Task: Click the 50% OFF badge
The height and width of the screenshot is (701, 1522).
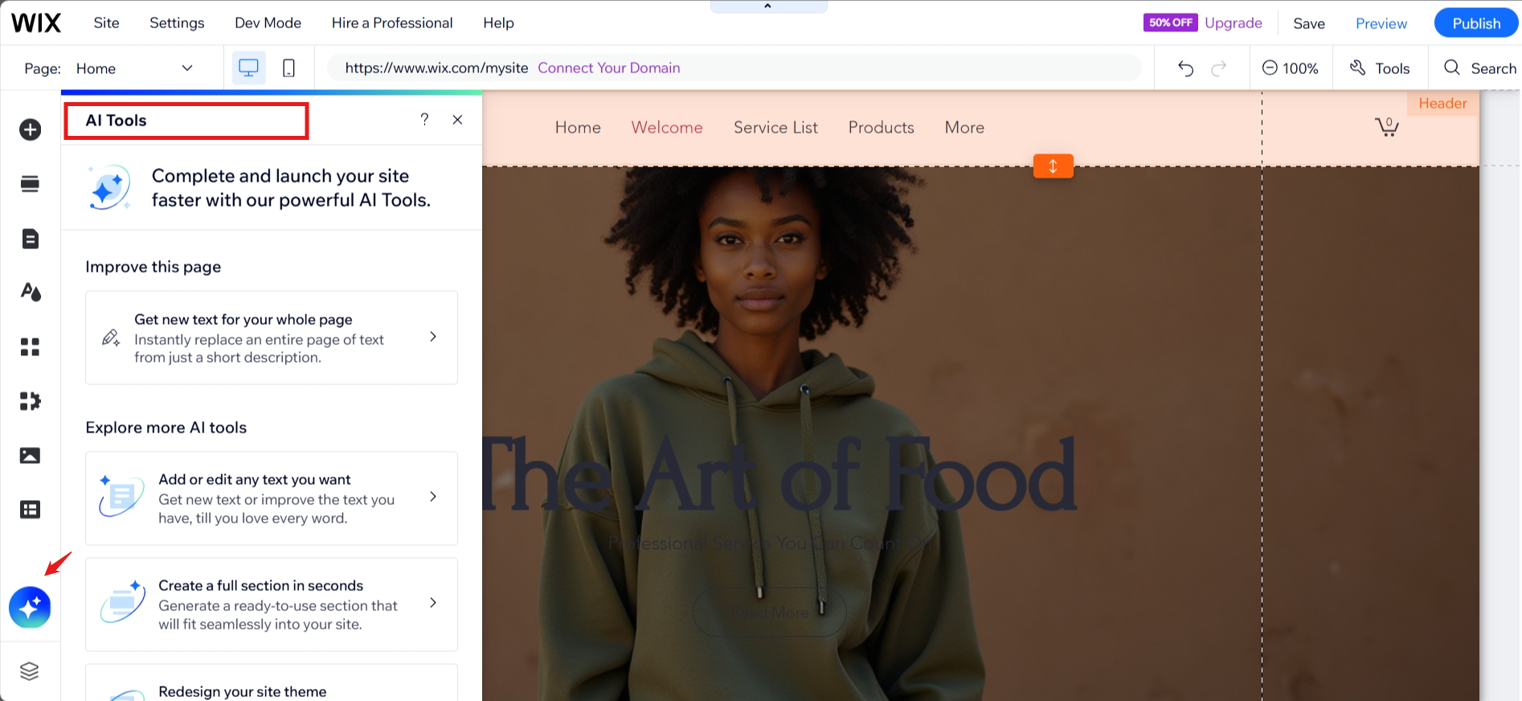Action: click(x=1171, y=23)
